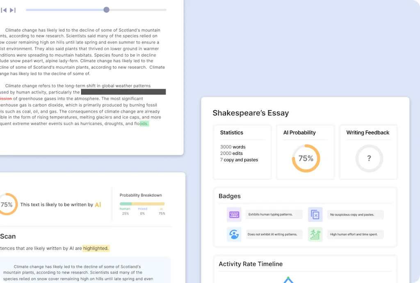Click the keyboard badge for human typing patterns
Image resolution: width=420 pixels, height=283 pixels.
tap(234, 214)
